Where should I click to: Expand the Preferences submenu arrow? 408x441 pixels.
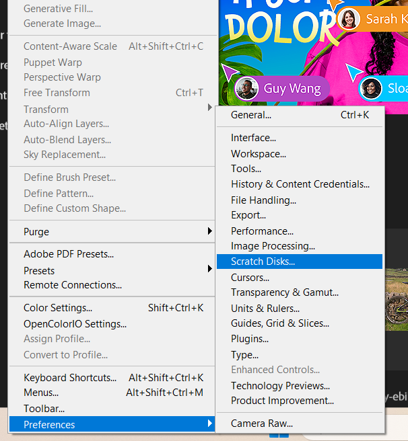[x=209, y=423]
